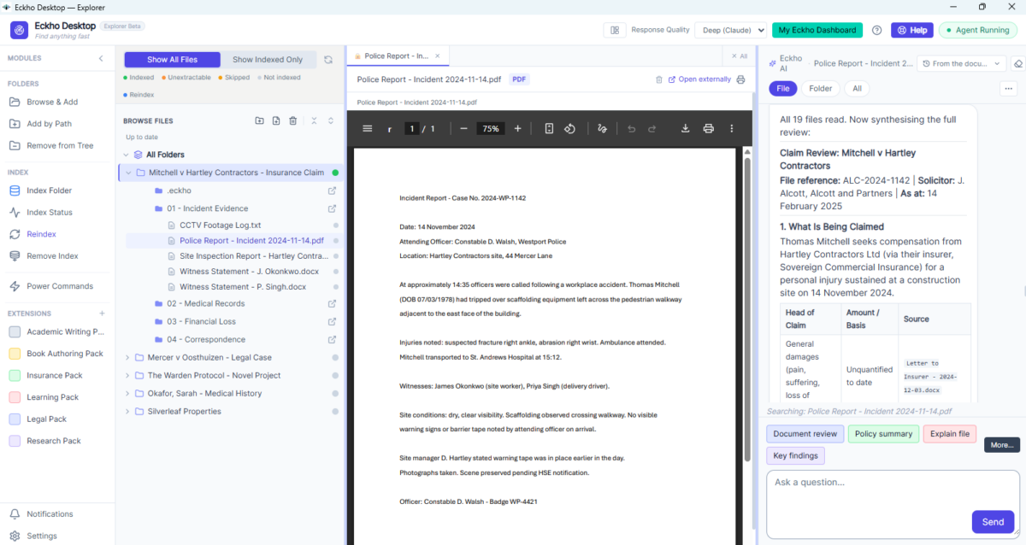
Task: Open Index Status in the sidebar
Action: pyautogui.click(x=50, y=212)
